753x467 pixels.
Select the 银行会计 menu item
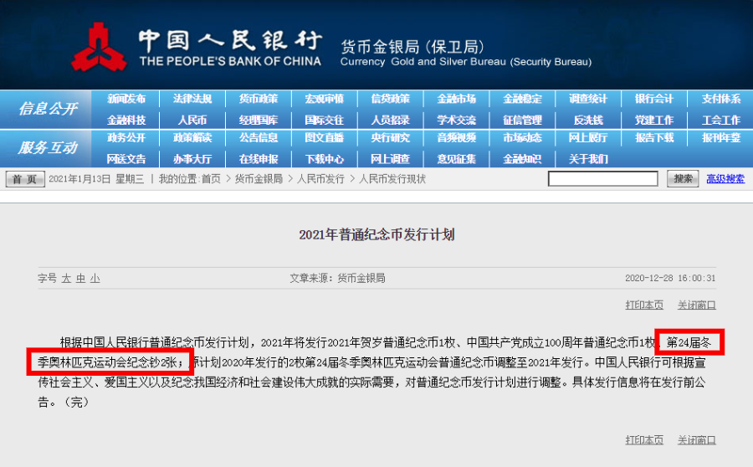click(x=654, y=99)
